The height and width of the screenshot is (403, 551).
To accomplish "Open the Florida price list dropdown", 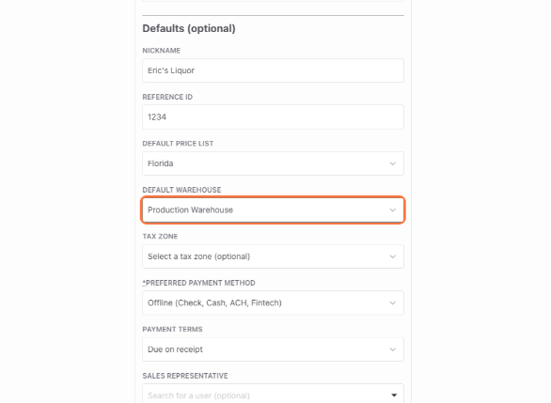I will point(273,163).
